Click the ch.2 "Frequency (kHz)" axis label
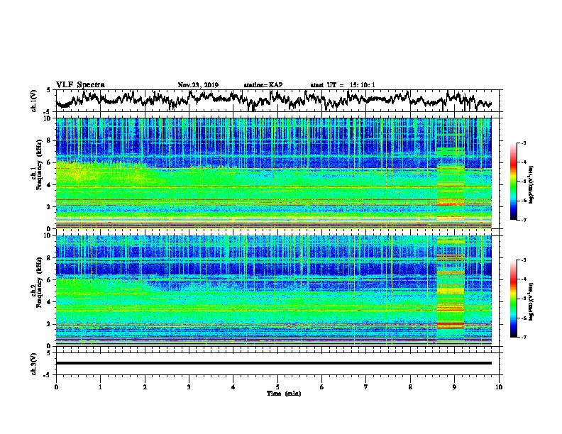Screen dimensions: 562x434 (39, 282)
